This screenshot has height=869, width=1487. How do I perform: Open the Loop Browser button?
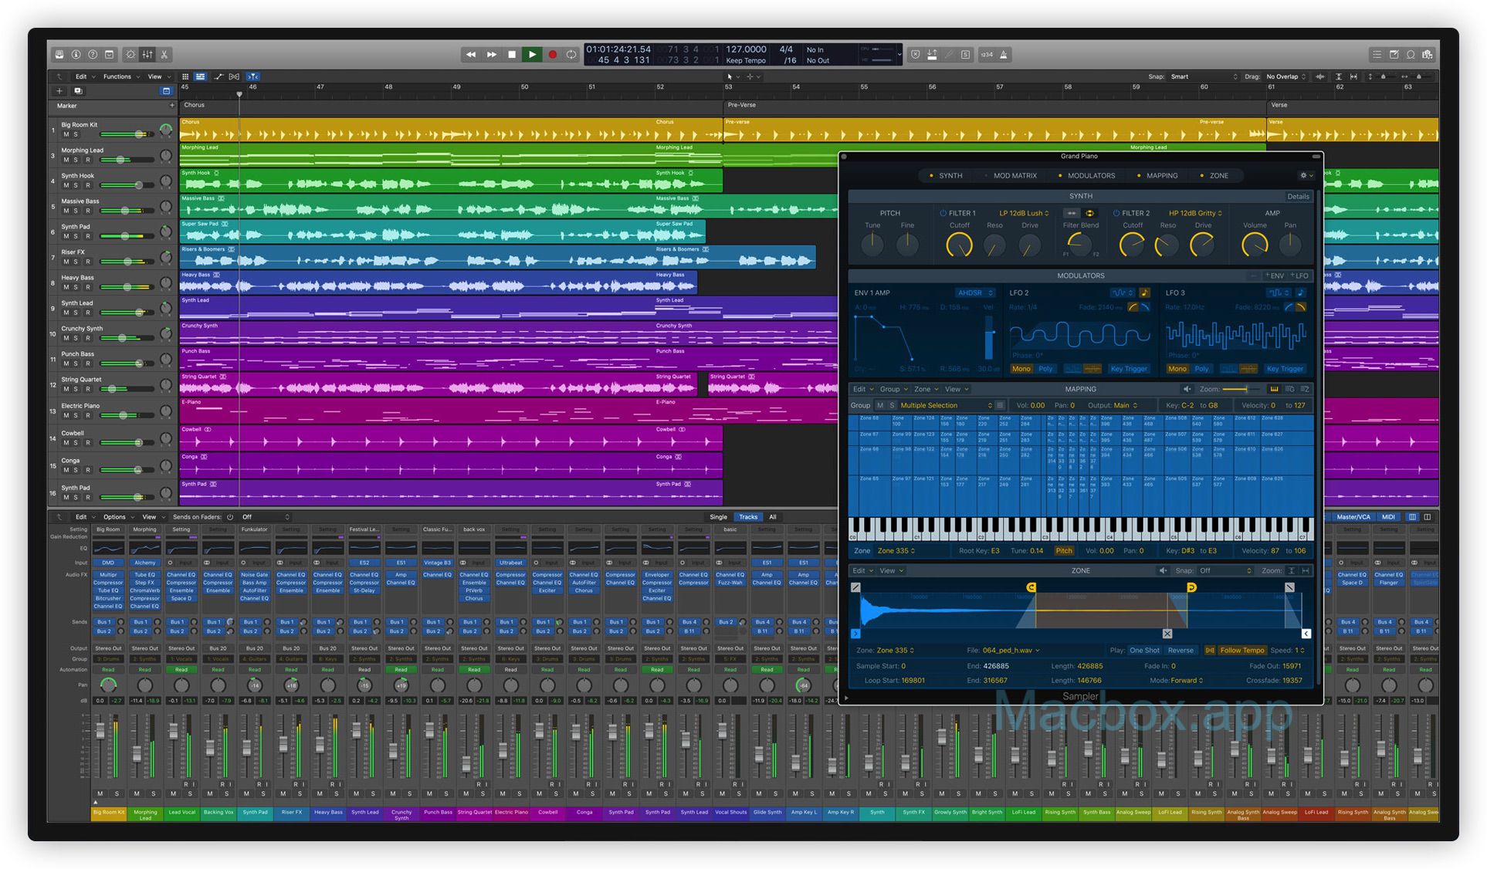[x=1411, y=55]
